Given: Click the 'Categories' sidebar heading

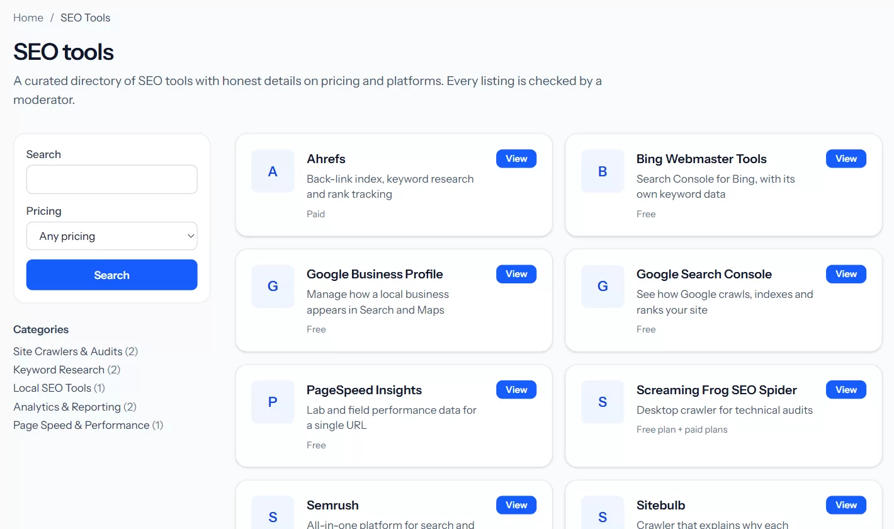Looking at the screenshot, I should point(41,329).
